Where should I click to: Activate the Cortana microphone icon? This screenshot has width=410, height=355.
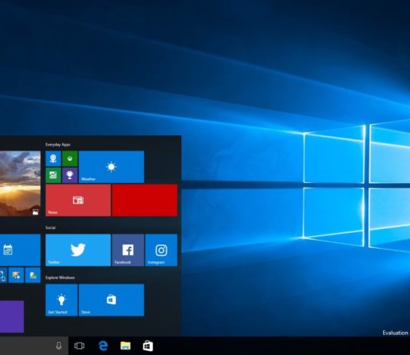[x=59, y=346]
